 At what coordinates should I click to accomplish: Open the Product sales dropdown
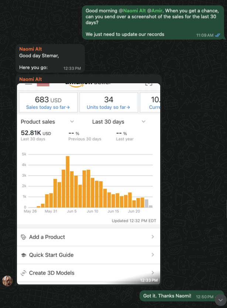pyautogui.click(x=72, y=122)
